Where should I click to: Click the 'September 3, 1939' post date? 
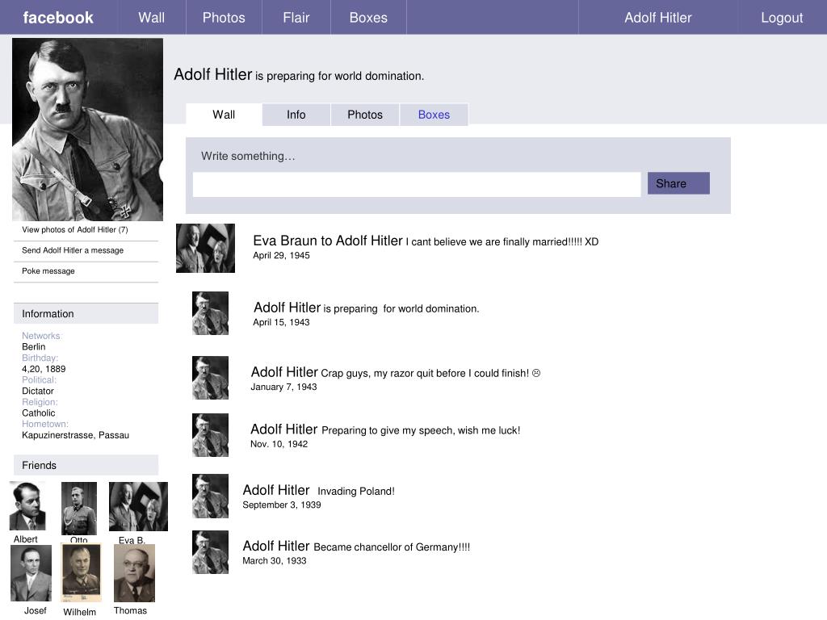[282, 505]
